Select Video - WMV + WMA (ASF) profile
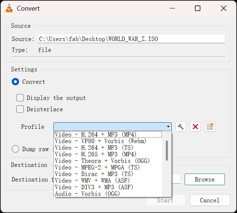237x213 pixels. point(108,180)
